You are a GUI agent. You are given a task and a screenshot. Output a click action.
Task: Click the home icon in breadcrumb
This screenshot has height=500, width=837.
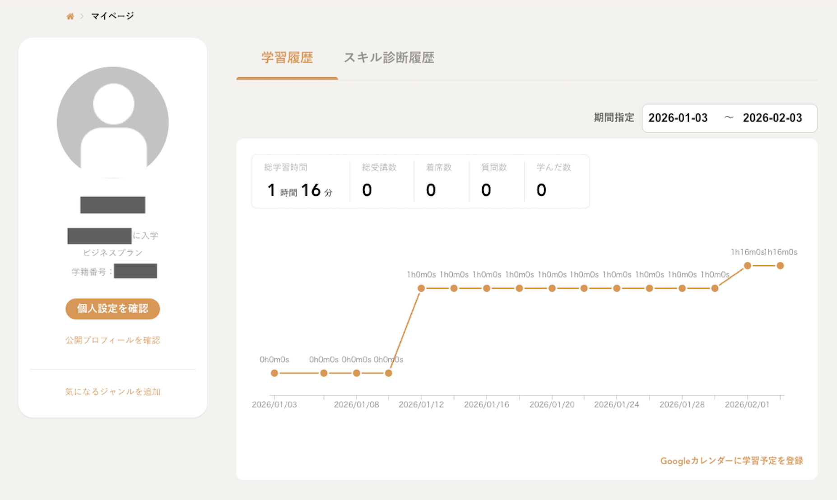click(x=70, y=16)
